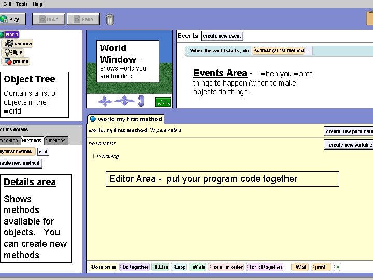Click the clipboard icon on toolbar
373x280 pixels.
370,18
